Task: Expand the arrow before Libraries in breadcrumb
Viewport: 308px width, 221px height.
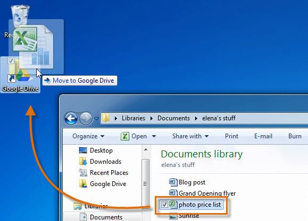Action: click(x=116, y=118)
